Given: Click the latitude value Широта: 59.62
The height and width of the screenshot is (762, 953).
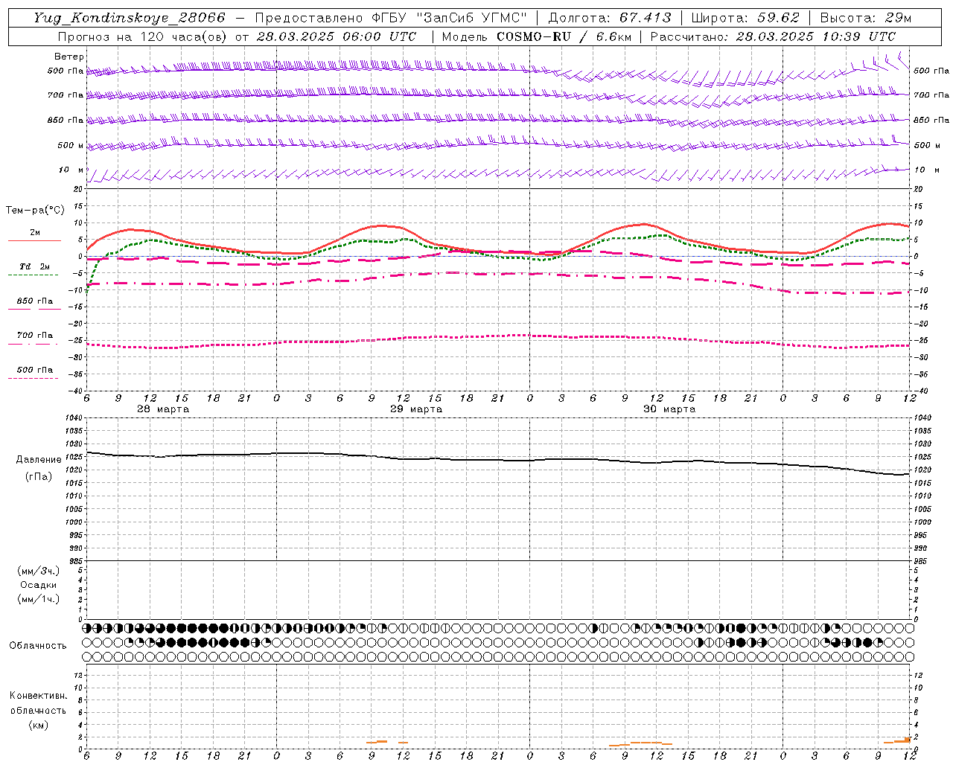Looking at the screenshot, I should [x=745, y=18].
